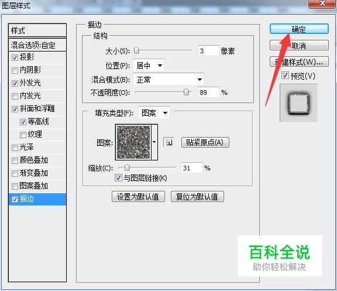Image resolution: width=337 pixels, height=291 pixels.
Task: Click the 缩放(C) slider handle
Action: coord(127,167)
